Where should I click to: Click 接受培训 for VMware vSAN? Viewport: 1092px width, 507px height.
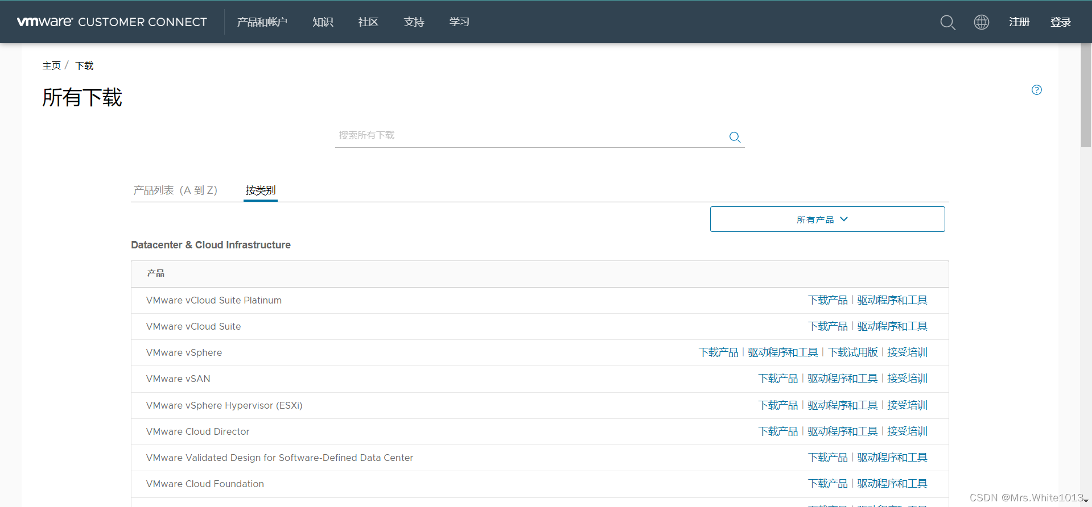tap(908, 379)
